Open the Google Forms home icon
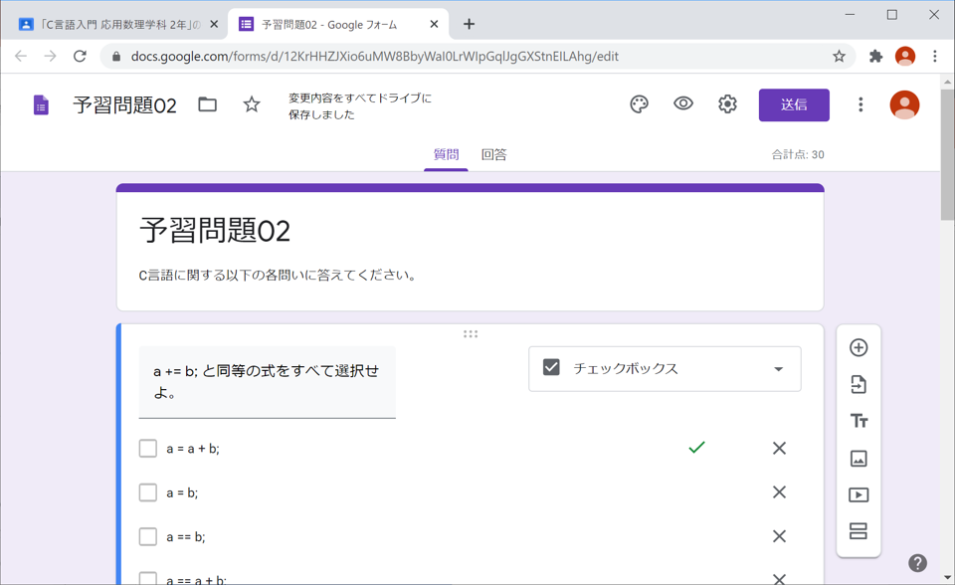955x585 pixels. tap(41, 104)
